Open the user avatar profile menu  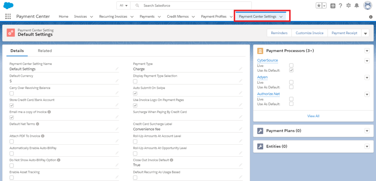tap(368, 6)
